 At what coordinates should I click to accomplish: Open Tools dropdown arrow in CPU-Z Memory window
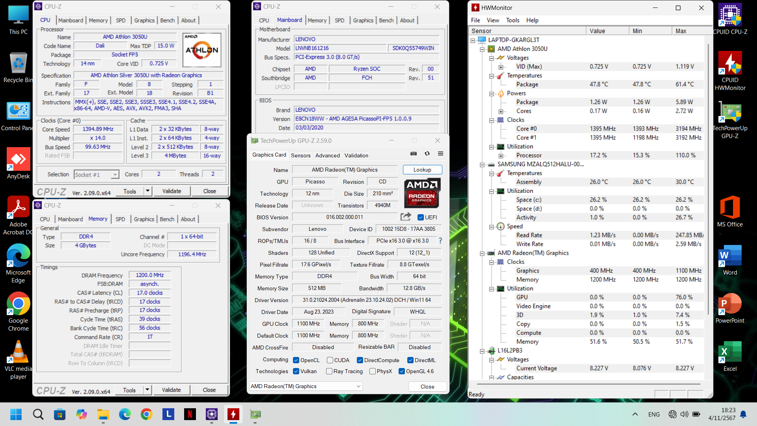point(147,390)
